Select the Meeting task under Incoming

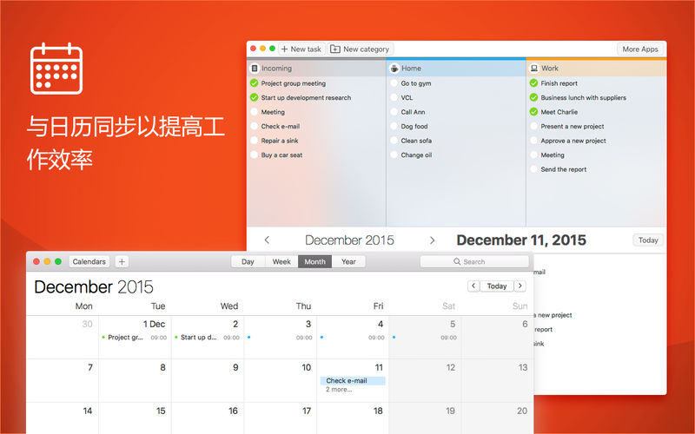pyautogui.click(x=273, y=112)
